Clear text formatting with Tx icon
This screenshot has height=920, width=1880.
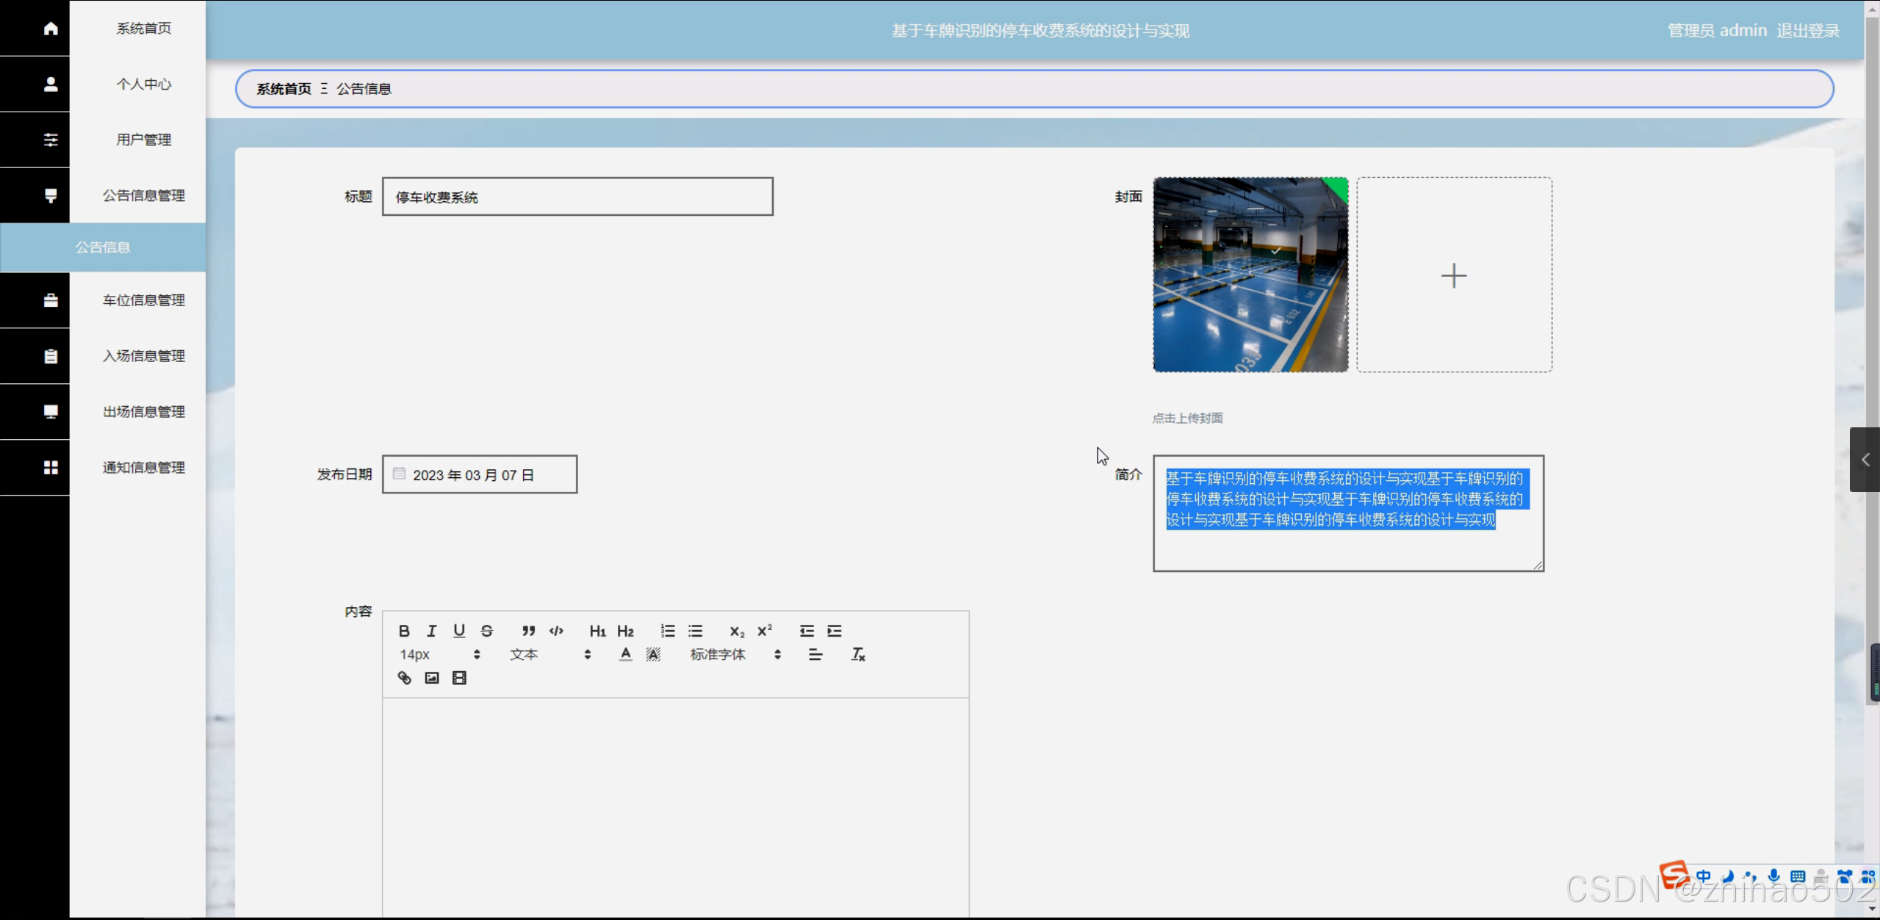click(x=857, y=654)
